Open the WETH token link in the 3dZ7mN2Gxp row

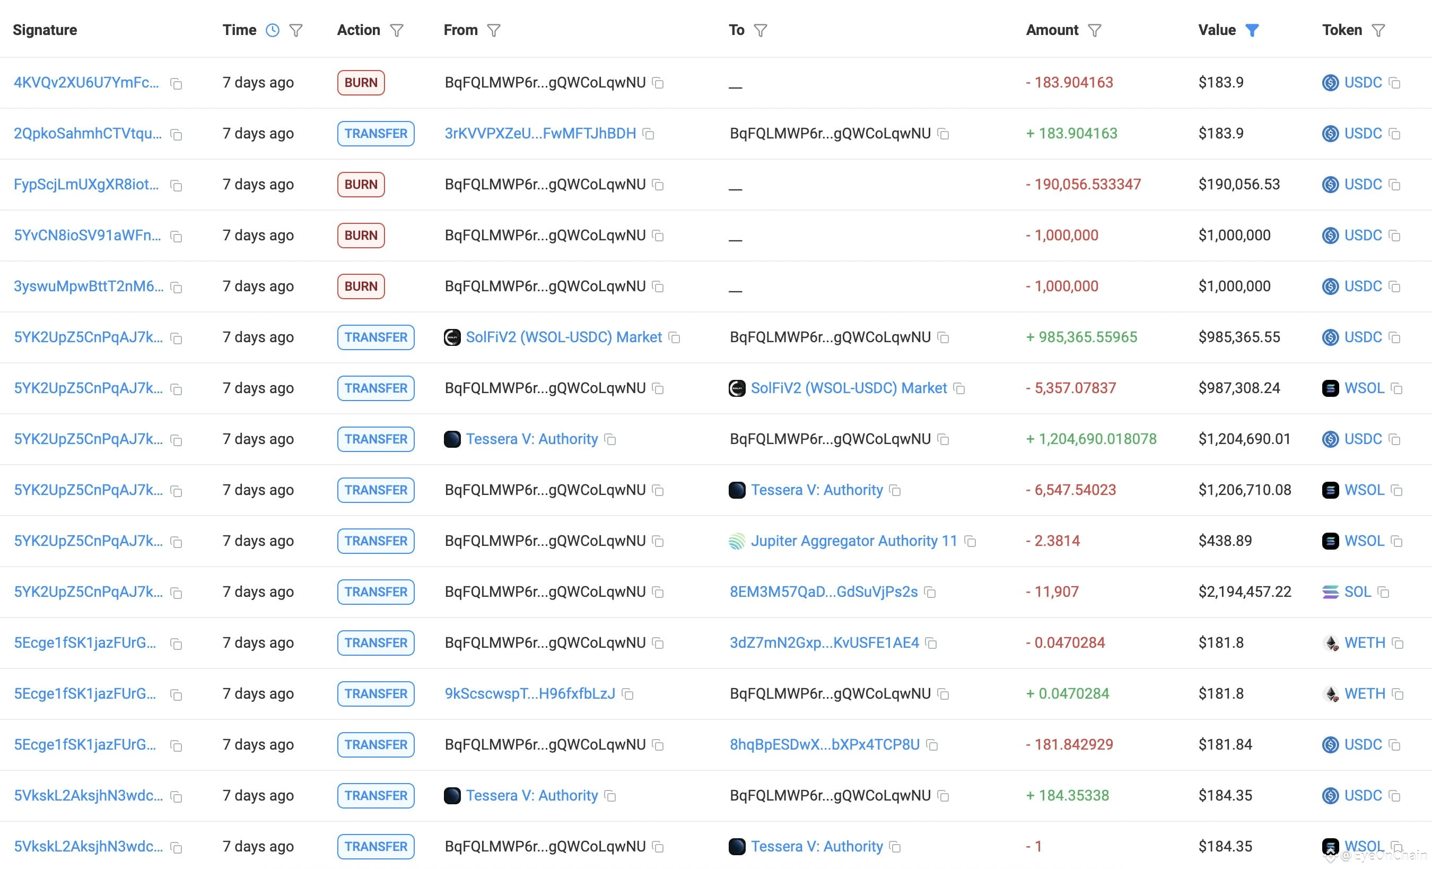point(1364,643)
